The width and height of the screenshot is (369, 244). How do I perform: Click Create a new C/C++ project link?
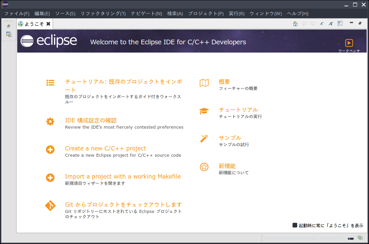[x=106, y=148]
